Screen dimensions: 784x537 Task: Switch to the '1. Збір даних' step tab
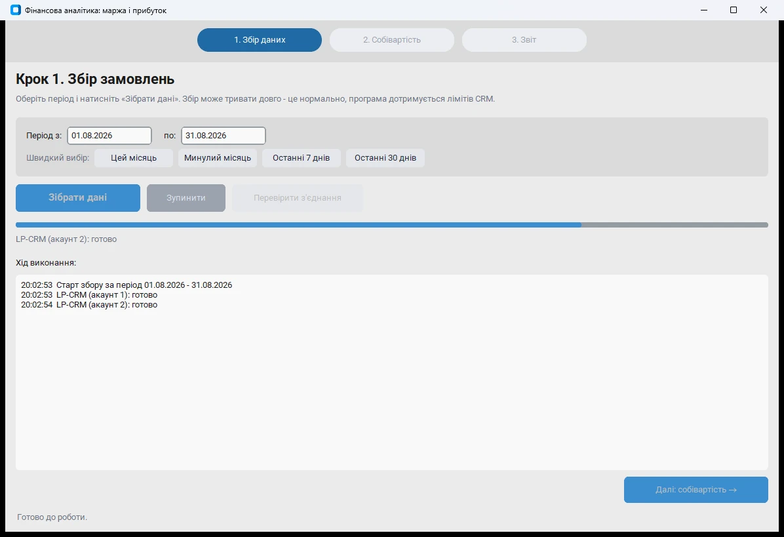260,40
